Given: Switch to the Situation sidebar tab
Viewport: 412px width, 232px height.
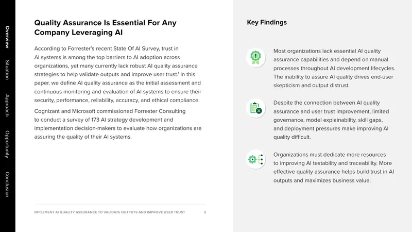Looking at the screenshot, I should coord(7,70).
